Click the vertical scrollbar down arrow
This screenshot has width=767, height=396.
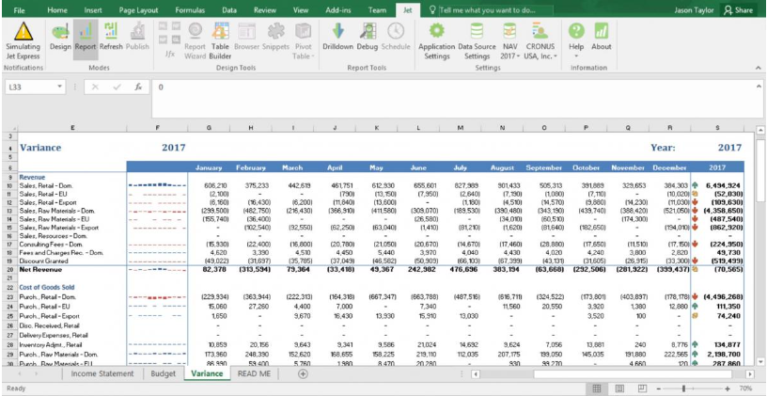pos(760,362)
